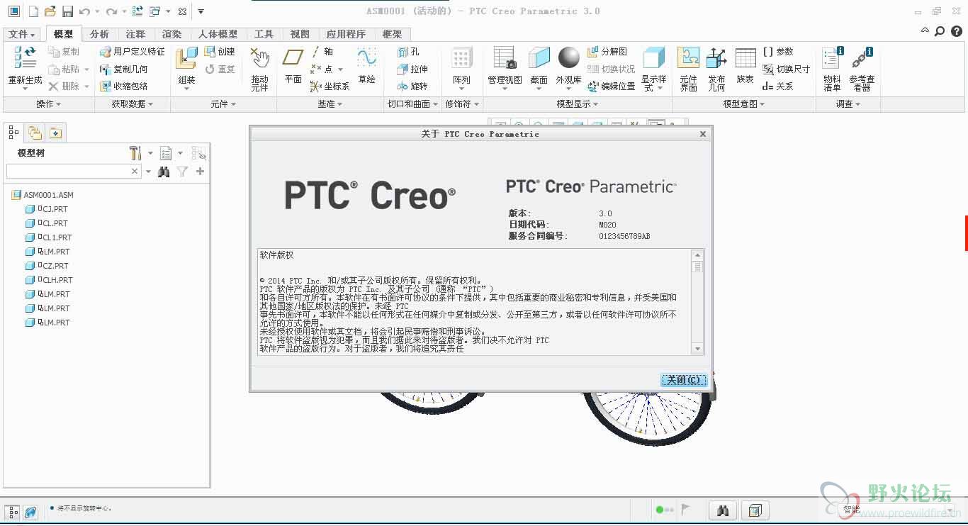The height and width of the screenshot is (526, 968).
Task: Open the 关系 relations editor
Action: tap(778, 86)
